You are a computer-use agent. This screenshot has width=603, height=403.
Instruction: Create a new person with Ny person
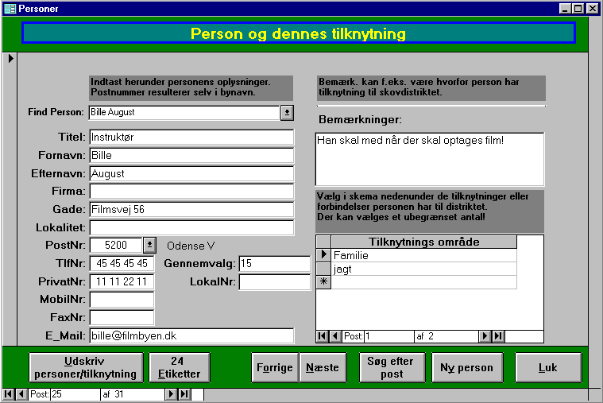coord(466,368)
